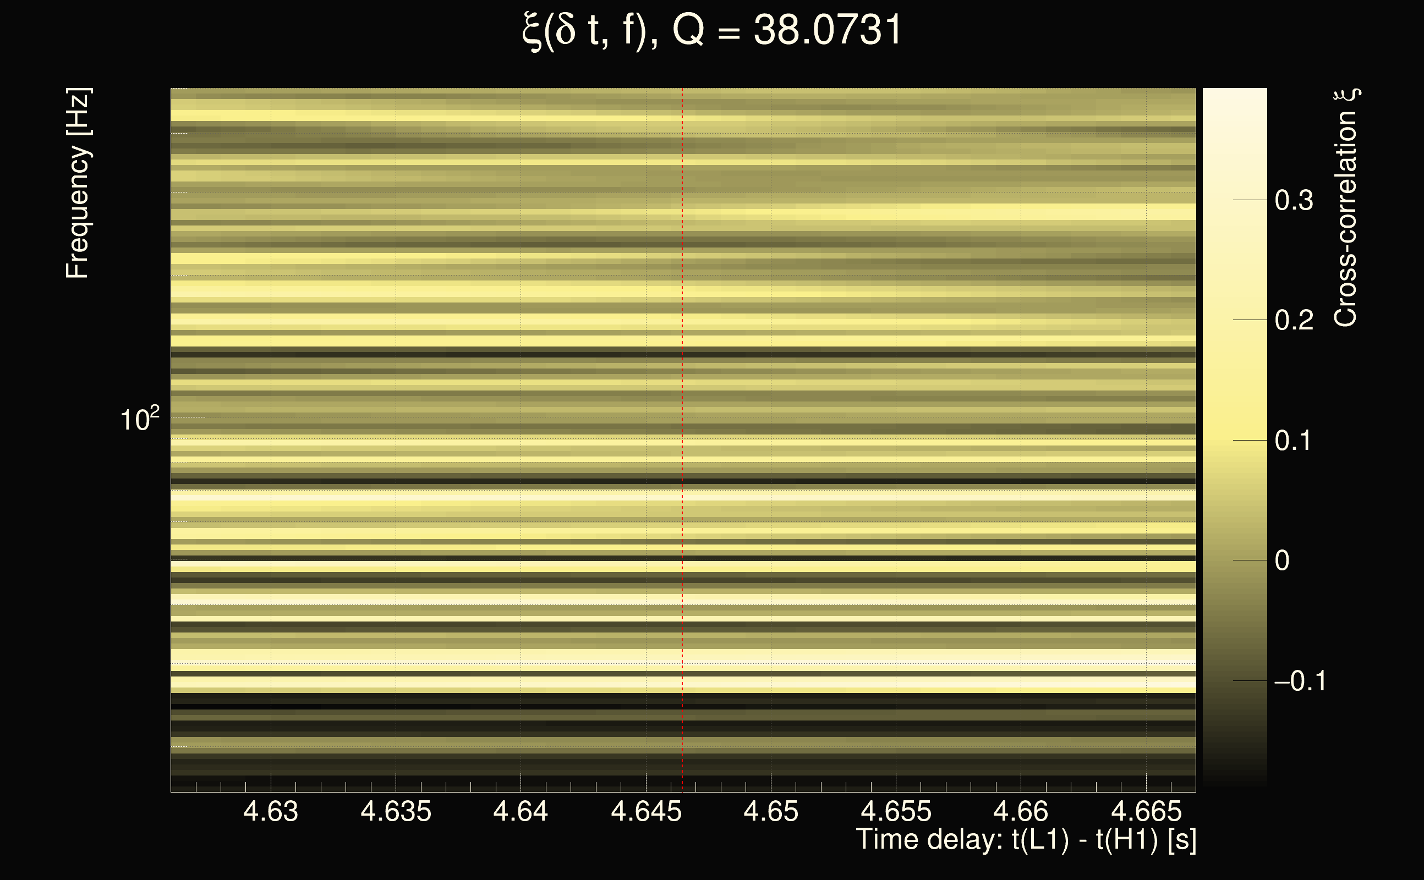Click the 4.665 x-axis tick label
1424x880 pixels.
pyautogui.click(x=1146, y=811)
